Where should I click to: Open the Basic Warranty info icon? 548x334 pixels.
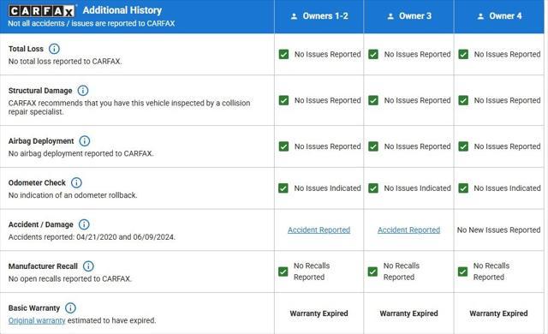pos(70,307)
